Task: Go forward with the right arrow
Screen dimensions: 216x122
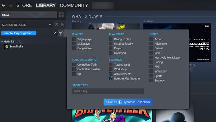Action: tap(10, 5)
